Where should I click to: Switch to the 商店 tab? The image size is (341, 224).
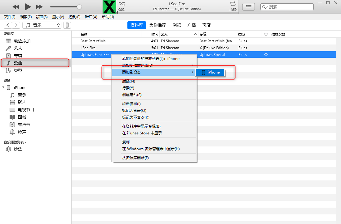pos(206,25)
